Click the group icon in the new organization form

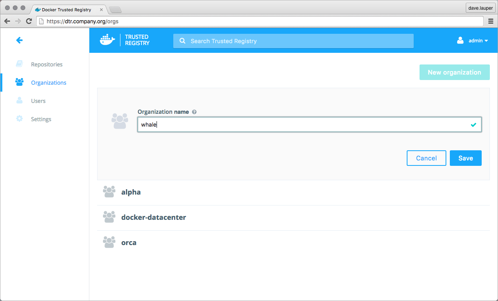coord(120,121)
